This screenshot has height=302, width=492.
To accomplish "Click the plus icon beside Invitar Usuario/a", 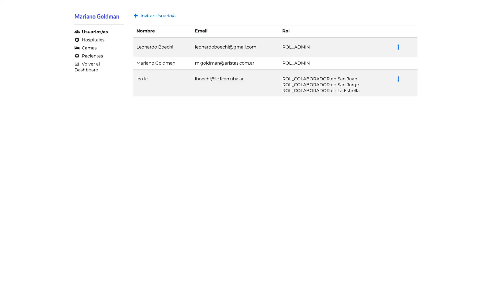I will click(x=136, y=16).
